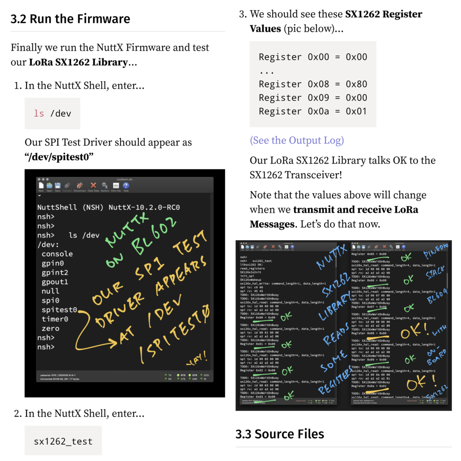This screenshot has width=461, height=461.
Task: Click the 3.2 Run the Firmware heading
Action: click(70, 19)
